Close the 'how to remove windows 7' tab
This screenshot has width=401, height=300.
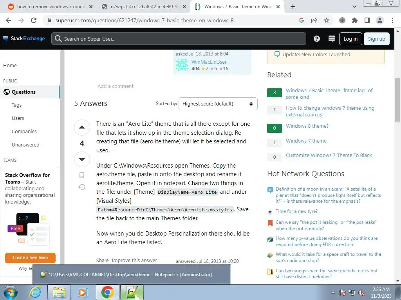click(91, 7)
